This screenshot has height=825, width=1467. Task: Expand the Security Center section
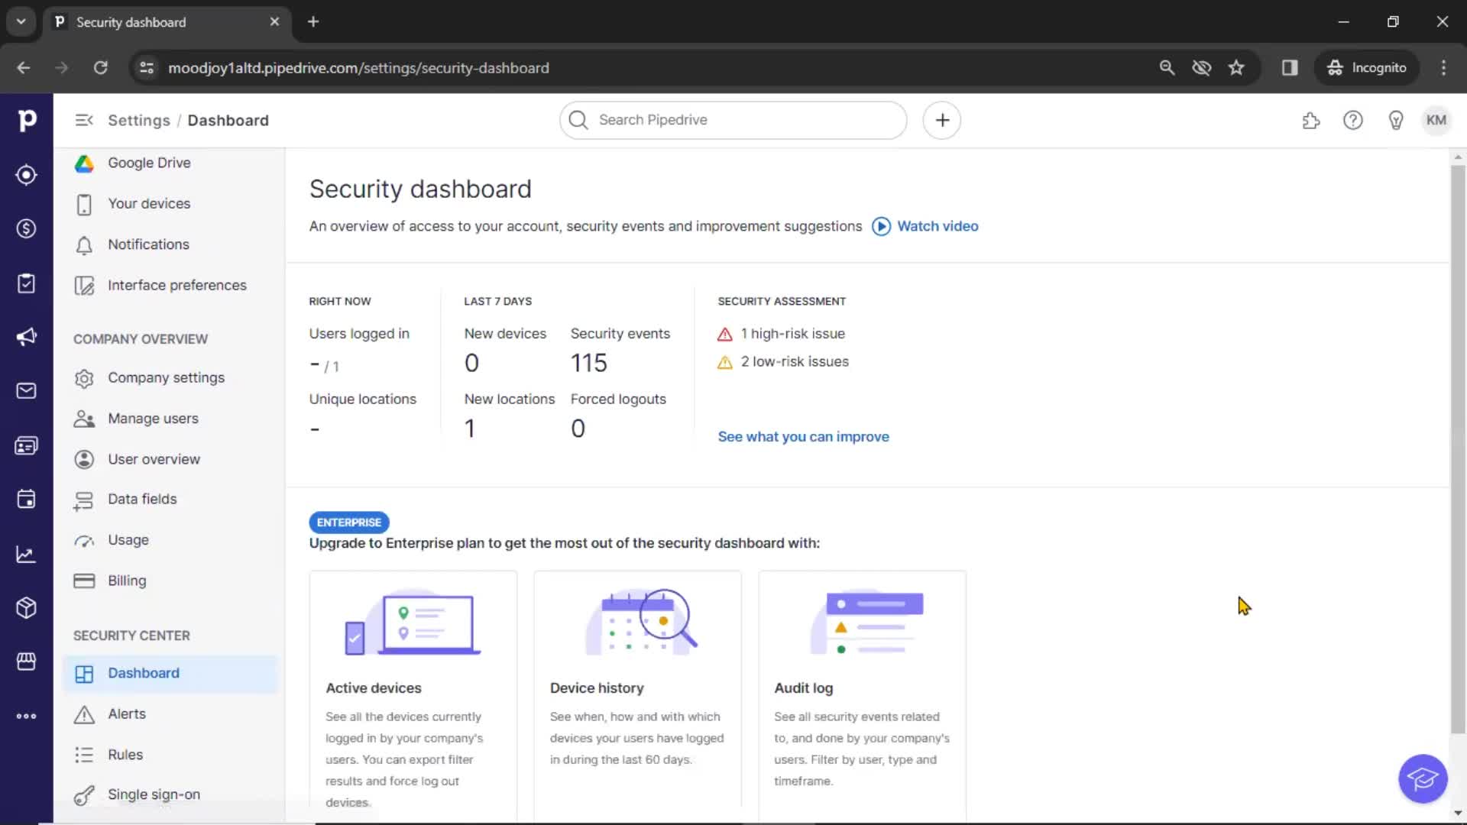coord(132,635)
